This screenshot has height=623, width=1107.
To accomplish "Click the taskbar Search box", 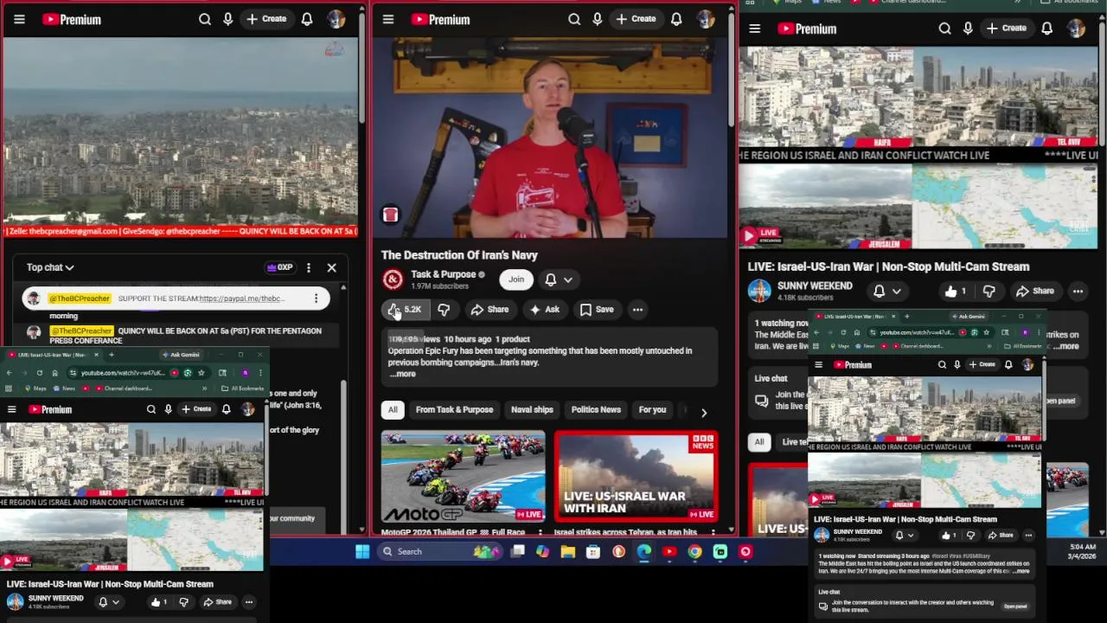I will [441, 551].
